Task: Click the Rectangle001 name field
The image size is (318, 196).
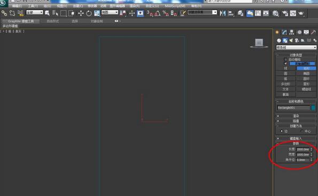Action: click(293, 108)
